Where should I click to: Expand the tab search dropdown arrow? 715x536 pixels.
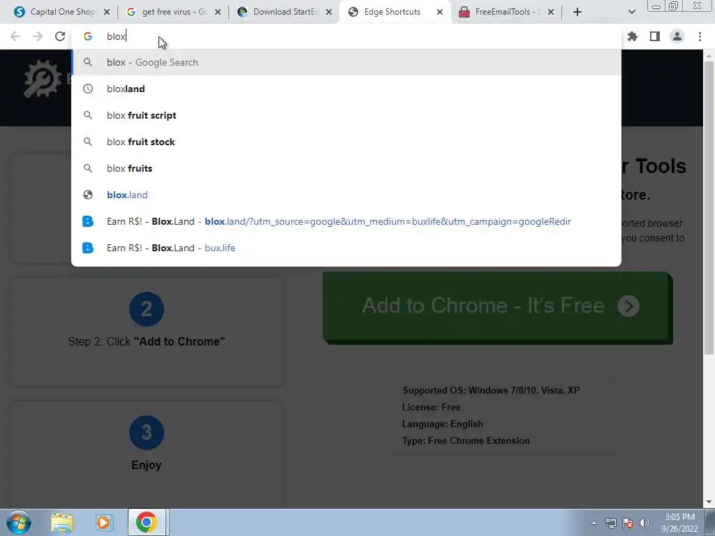(631, 12)
